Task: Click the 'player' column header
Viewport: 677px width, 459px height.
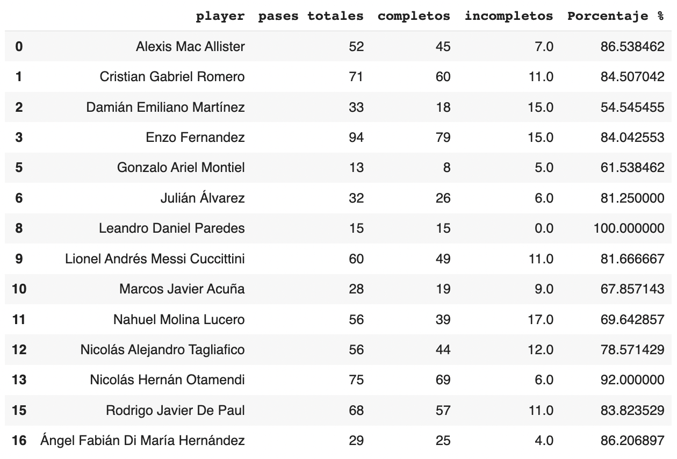Action: point(220,16)
